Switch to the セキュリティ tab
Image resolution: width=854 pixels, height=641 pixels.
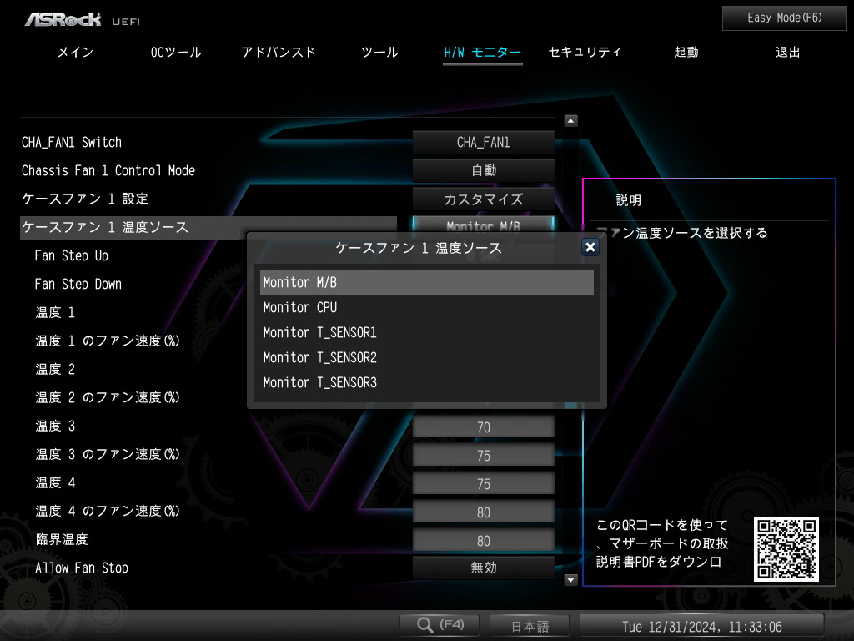pyautogui.click(x=585, y=53)
